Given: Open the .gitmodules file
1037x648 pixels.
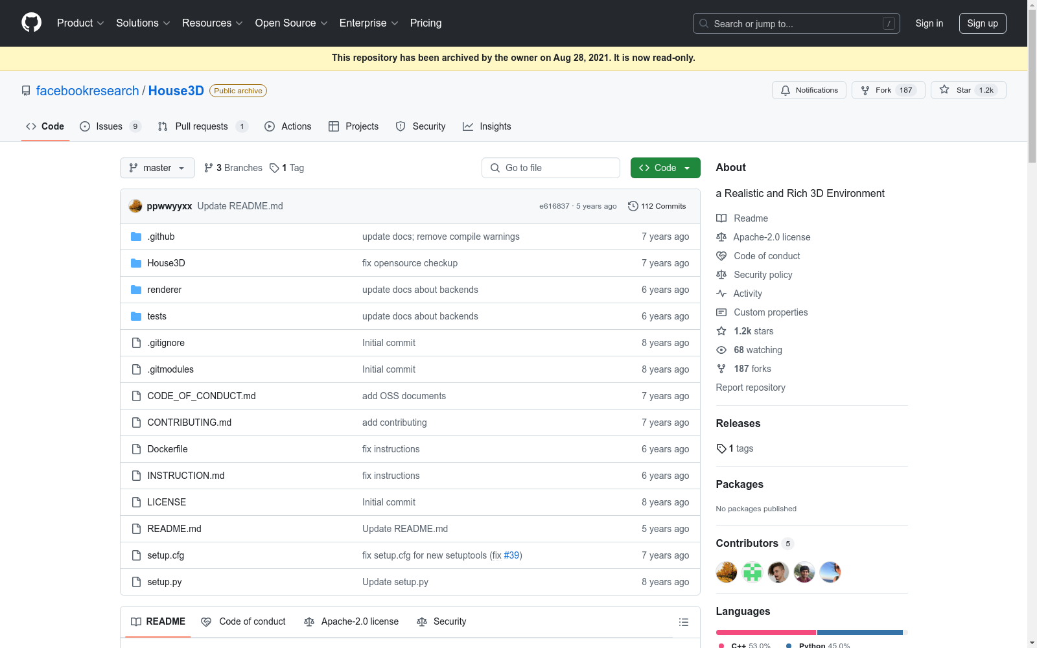Looking at the screenshot, I should point(170,369).
